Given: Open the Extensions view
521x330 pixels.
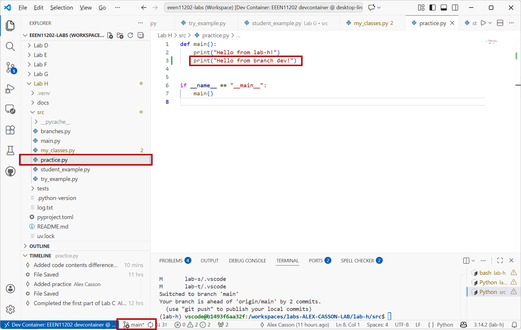Looking at the screenshot, I should pos(11,130).
